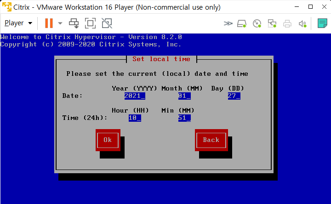Select the Day field showing 27

tap(234, 96)
